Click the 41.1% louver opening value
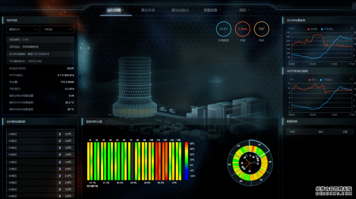The height and width of the screenshot is (199, 356). click(93, 183)
